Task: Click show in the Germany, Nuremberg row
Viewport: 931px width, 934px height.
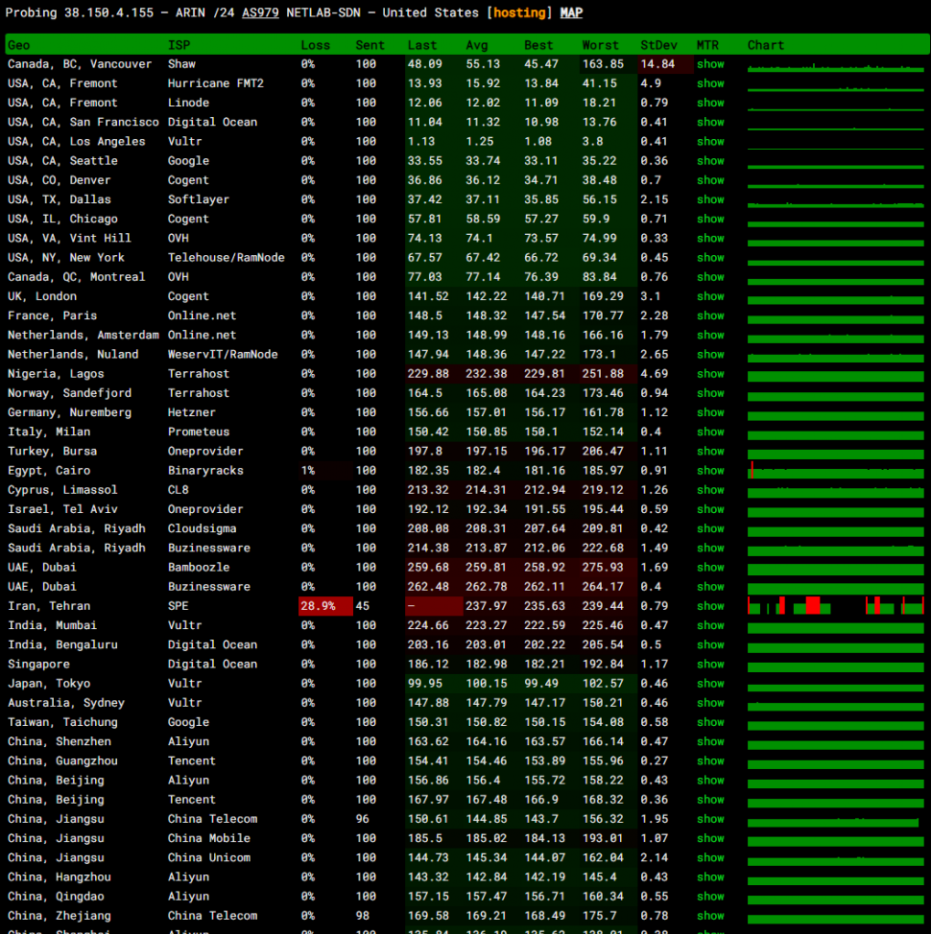Action: (x=710, y=412)
